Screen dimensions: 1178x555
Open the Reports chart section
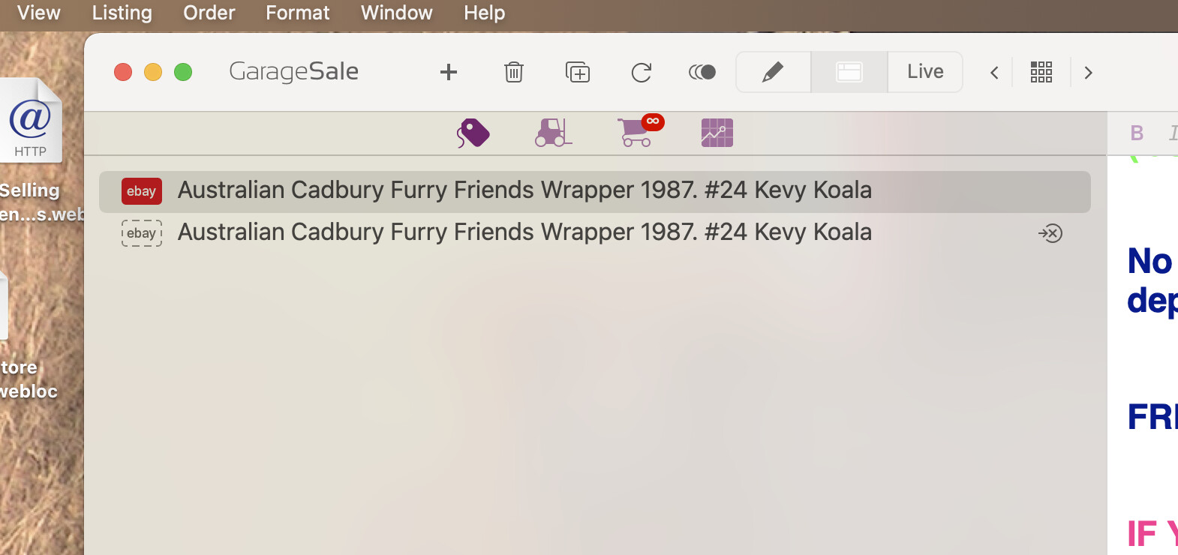717,133
